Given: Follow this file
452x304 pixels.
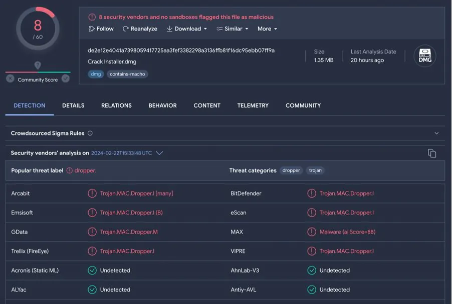Looking at the screenshot, I should pyautogui.click(x=101, y=29).
